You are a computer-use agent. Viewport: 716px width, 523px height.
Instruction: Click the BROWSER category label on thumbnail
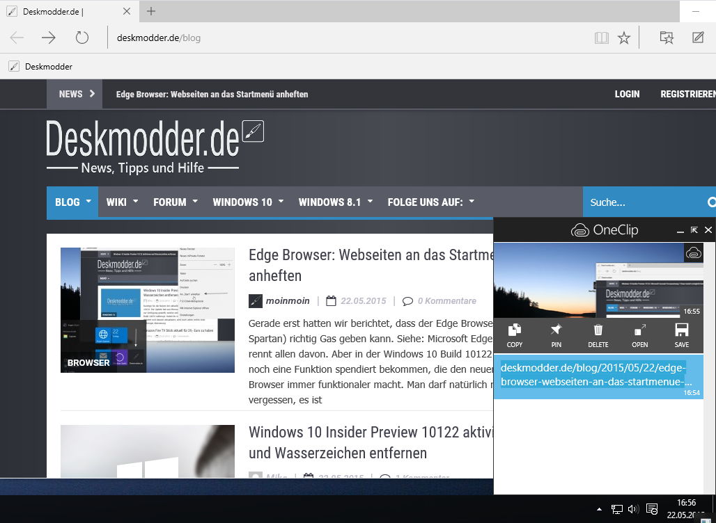coord(88,362)
